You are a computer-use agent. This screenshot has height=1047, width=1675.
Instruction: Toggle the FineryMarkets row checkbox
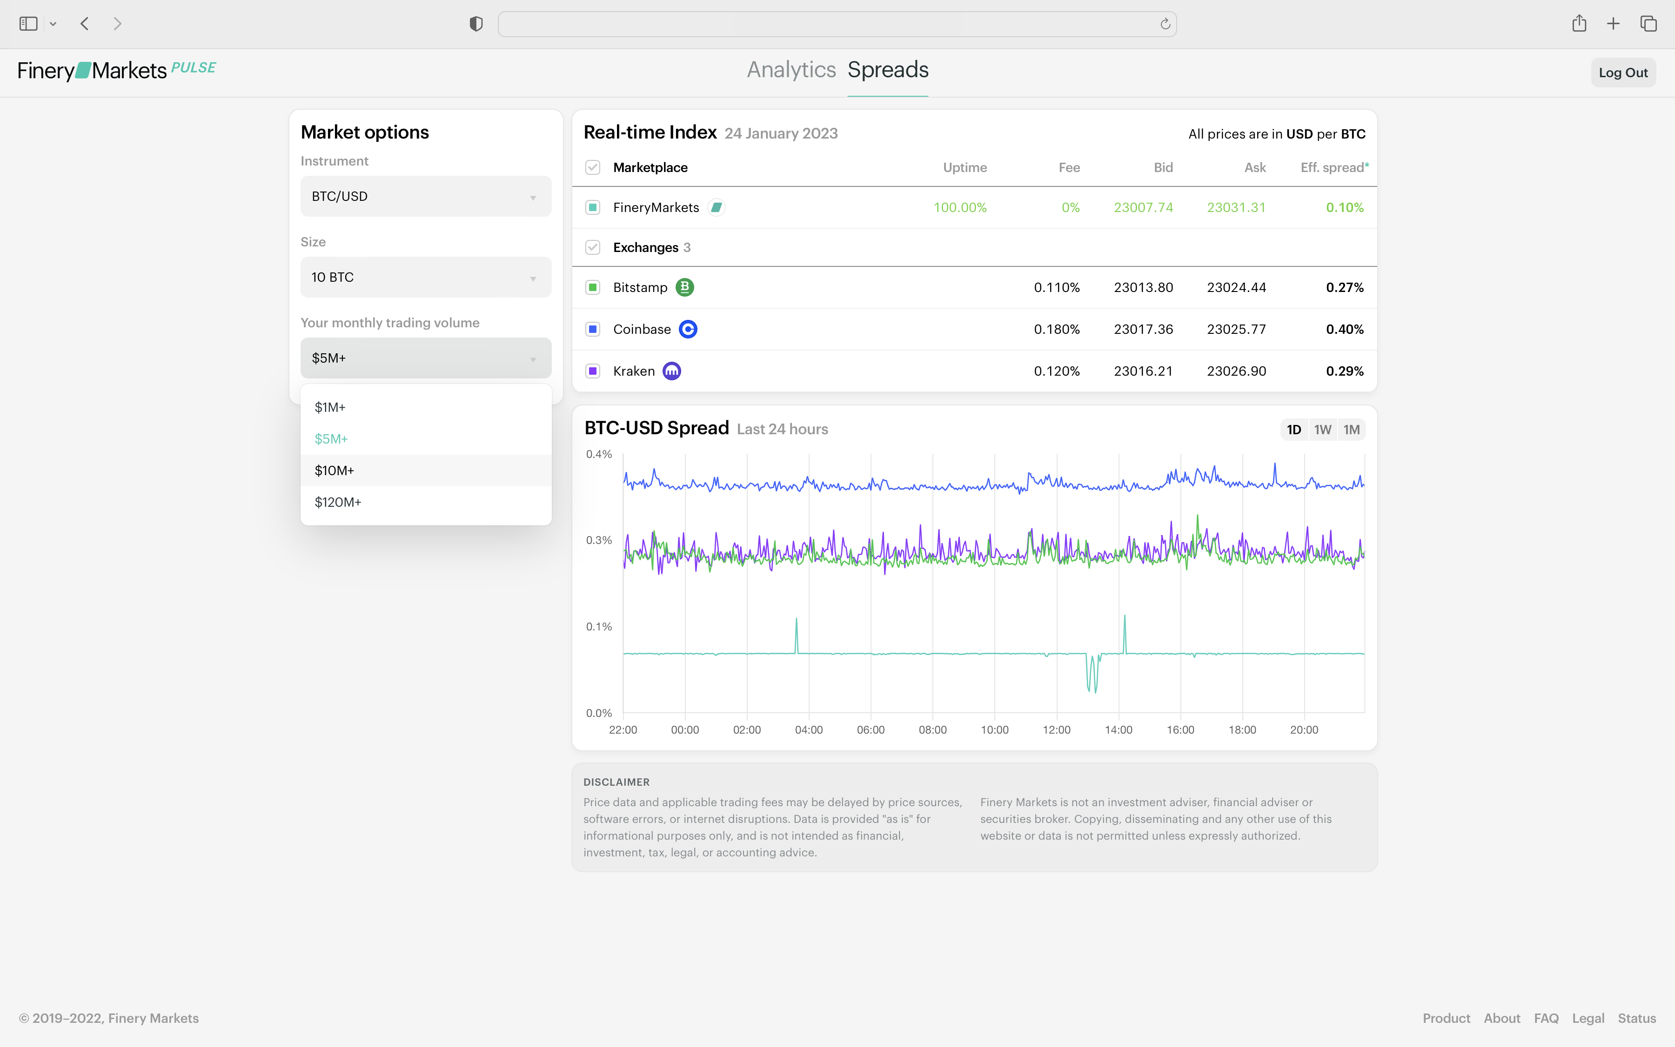[x=592, y=208]
